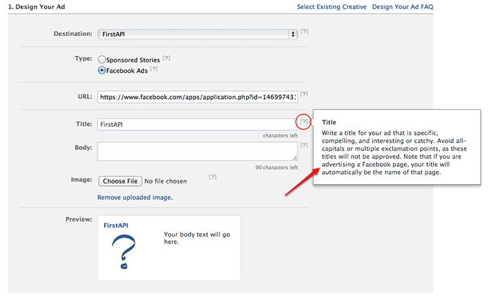Focus the URL input field
The image size is (491, 296).
pos(198,97)
